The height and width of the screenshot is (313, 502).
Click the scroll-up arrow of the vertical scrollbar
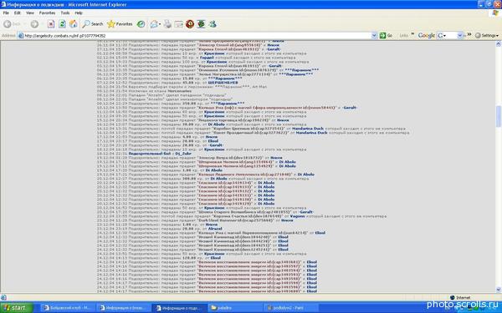click(x=499, y=44)
